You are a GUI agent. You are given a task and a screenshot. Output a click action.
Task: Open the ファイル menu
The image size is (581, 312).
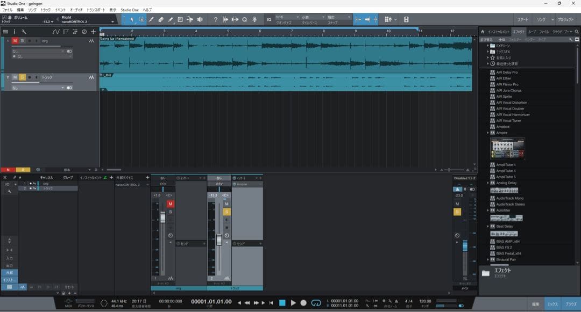coord(8,10)
